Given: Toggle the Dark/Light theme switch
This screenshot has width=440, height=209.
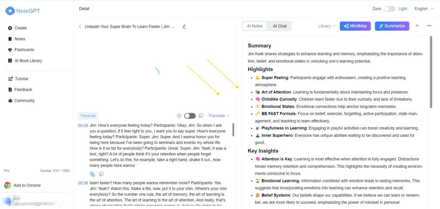Looking at the screenshot, I should point(389,9).
